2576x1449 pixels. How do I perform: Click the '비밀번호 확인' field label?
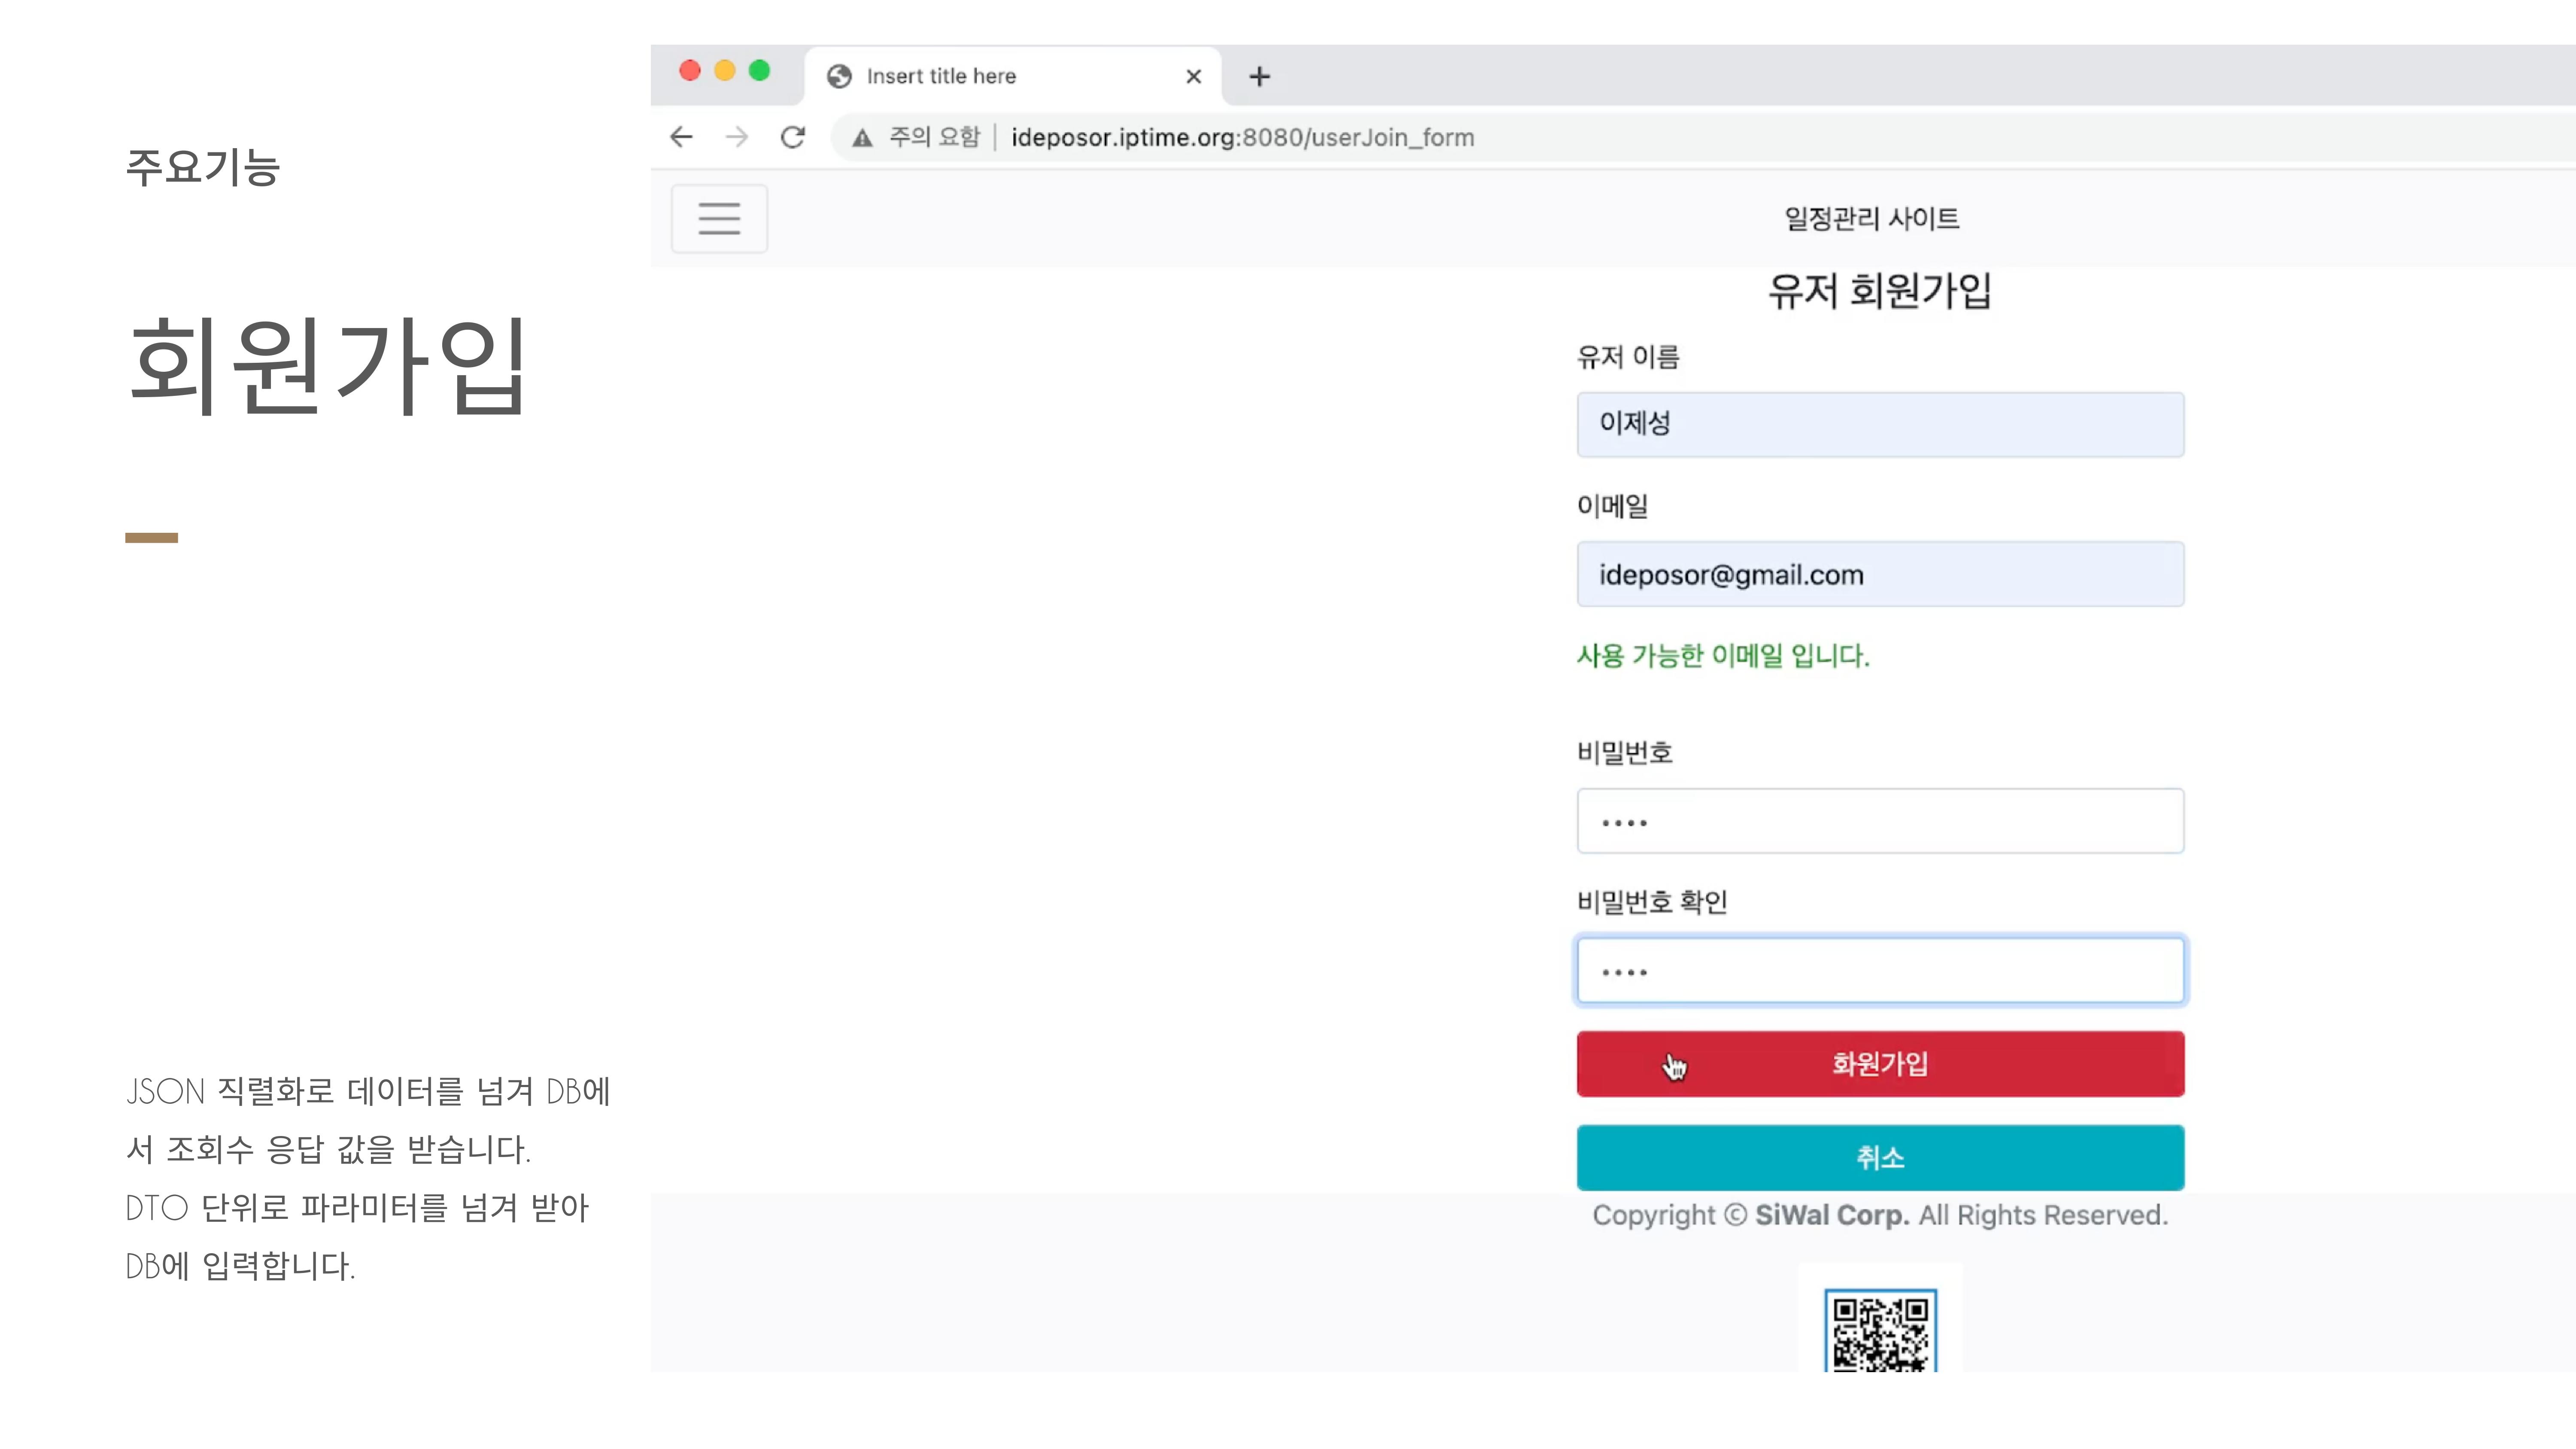point(1652,902)
